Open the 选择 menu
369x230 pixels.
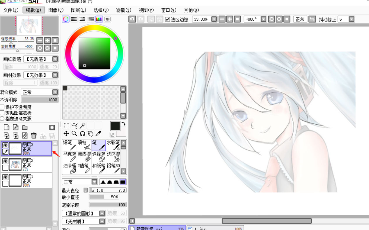(x=101, y=10)
